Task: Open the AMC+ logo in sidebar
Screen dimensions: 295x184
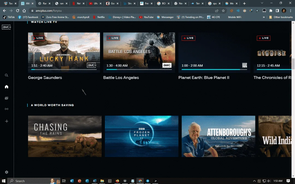Action: click(x=7, y=27)
